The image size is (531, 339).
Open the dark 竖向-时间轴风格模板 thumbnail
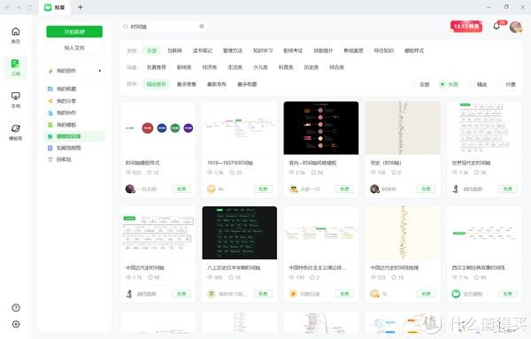click(x=321, y=128)
